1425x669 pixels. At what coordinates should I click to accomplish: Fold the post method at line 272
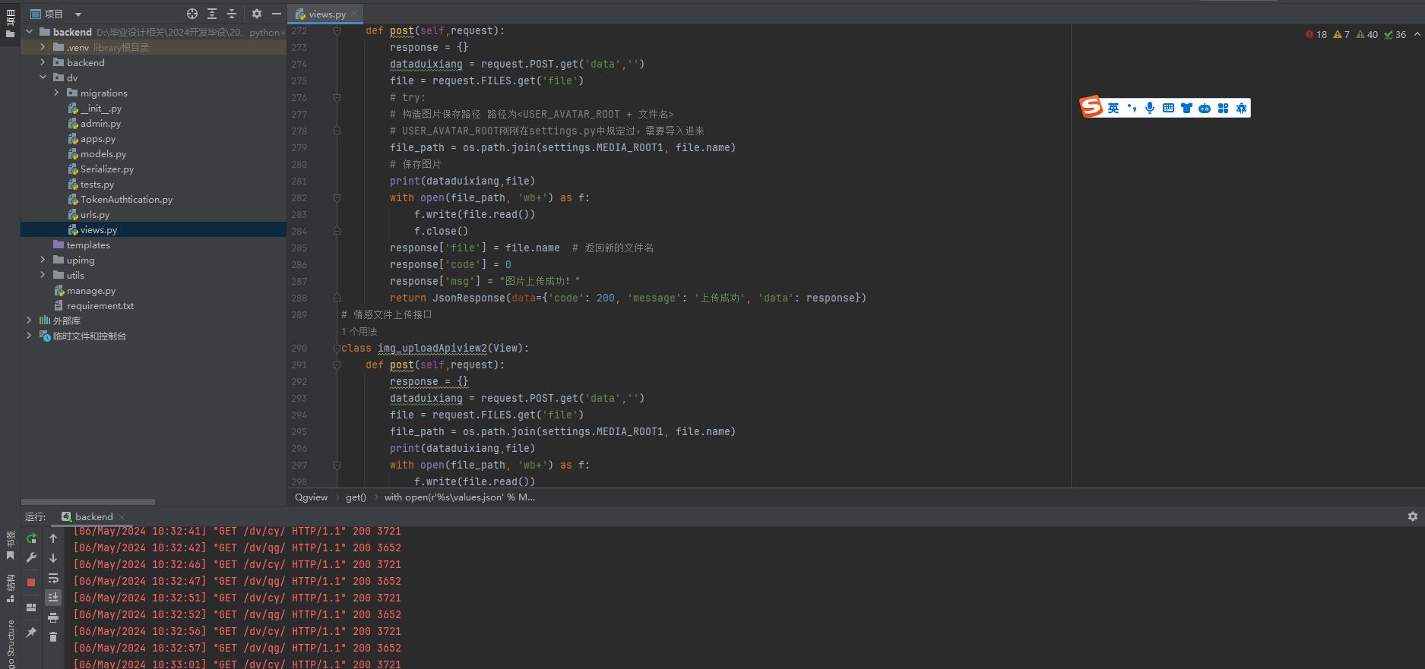[x=337, y=30]
